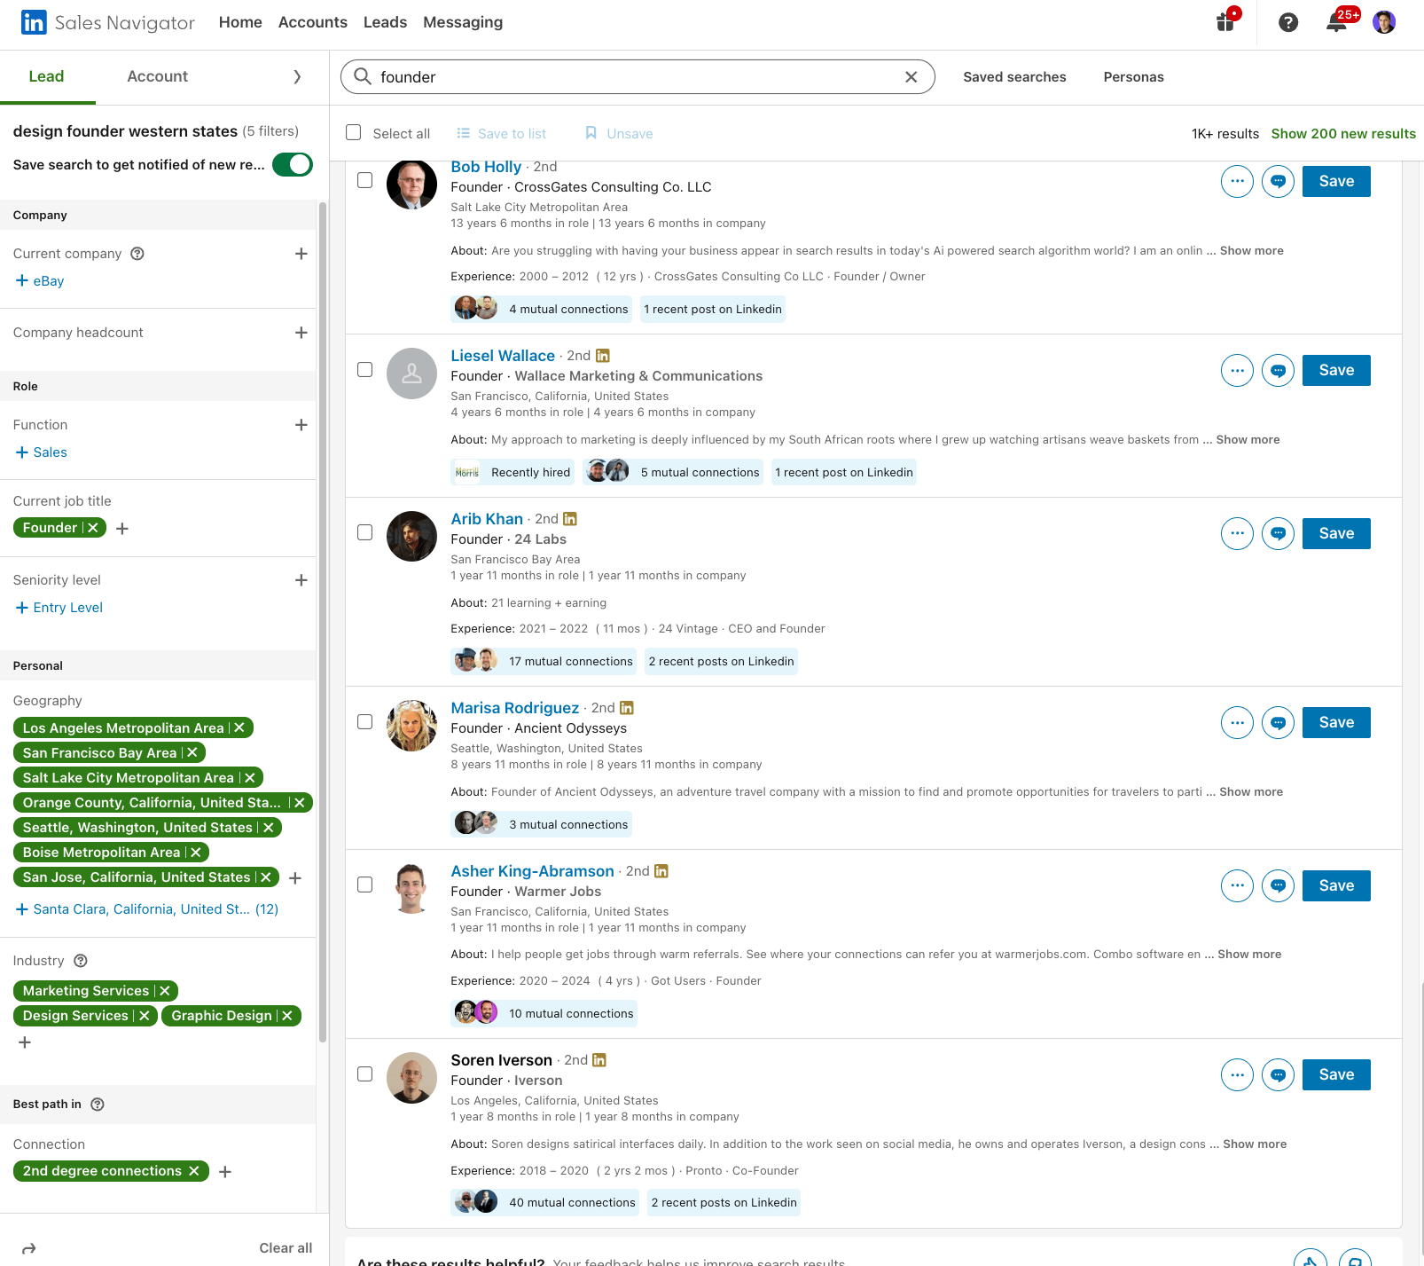
Task: Add the suggested eBay company filter
Action: tap(40, 281)
